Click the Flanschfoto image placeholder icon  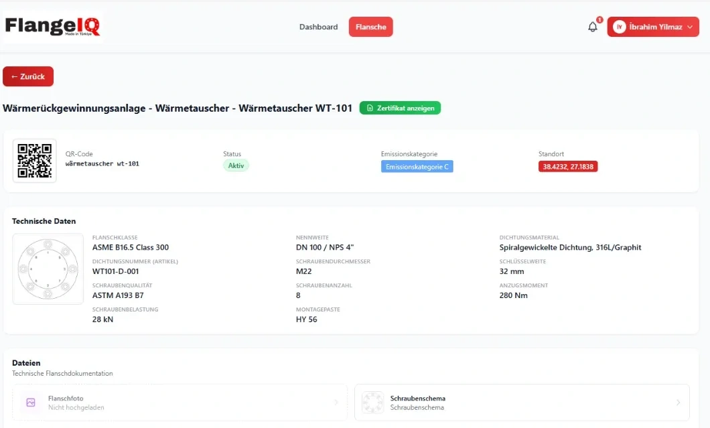point(31,402)
